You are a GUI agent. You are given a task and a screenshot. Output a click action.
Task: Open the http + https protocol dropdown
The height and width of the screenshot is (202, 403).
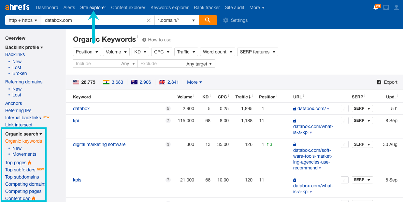(x=23, y=20)
